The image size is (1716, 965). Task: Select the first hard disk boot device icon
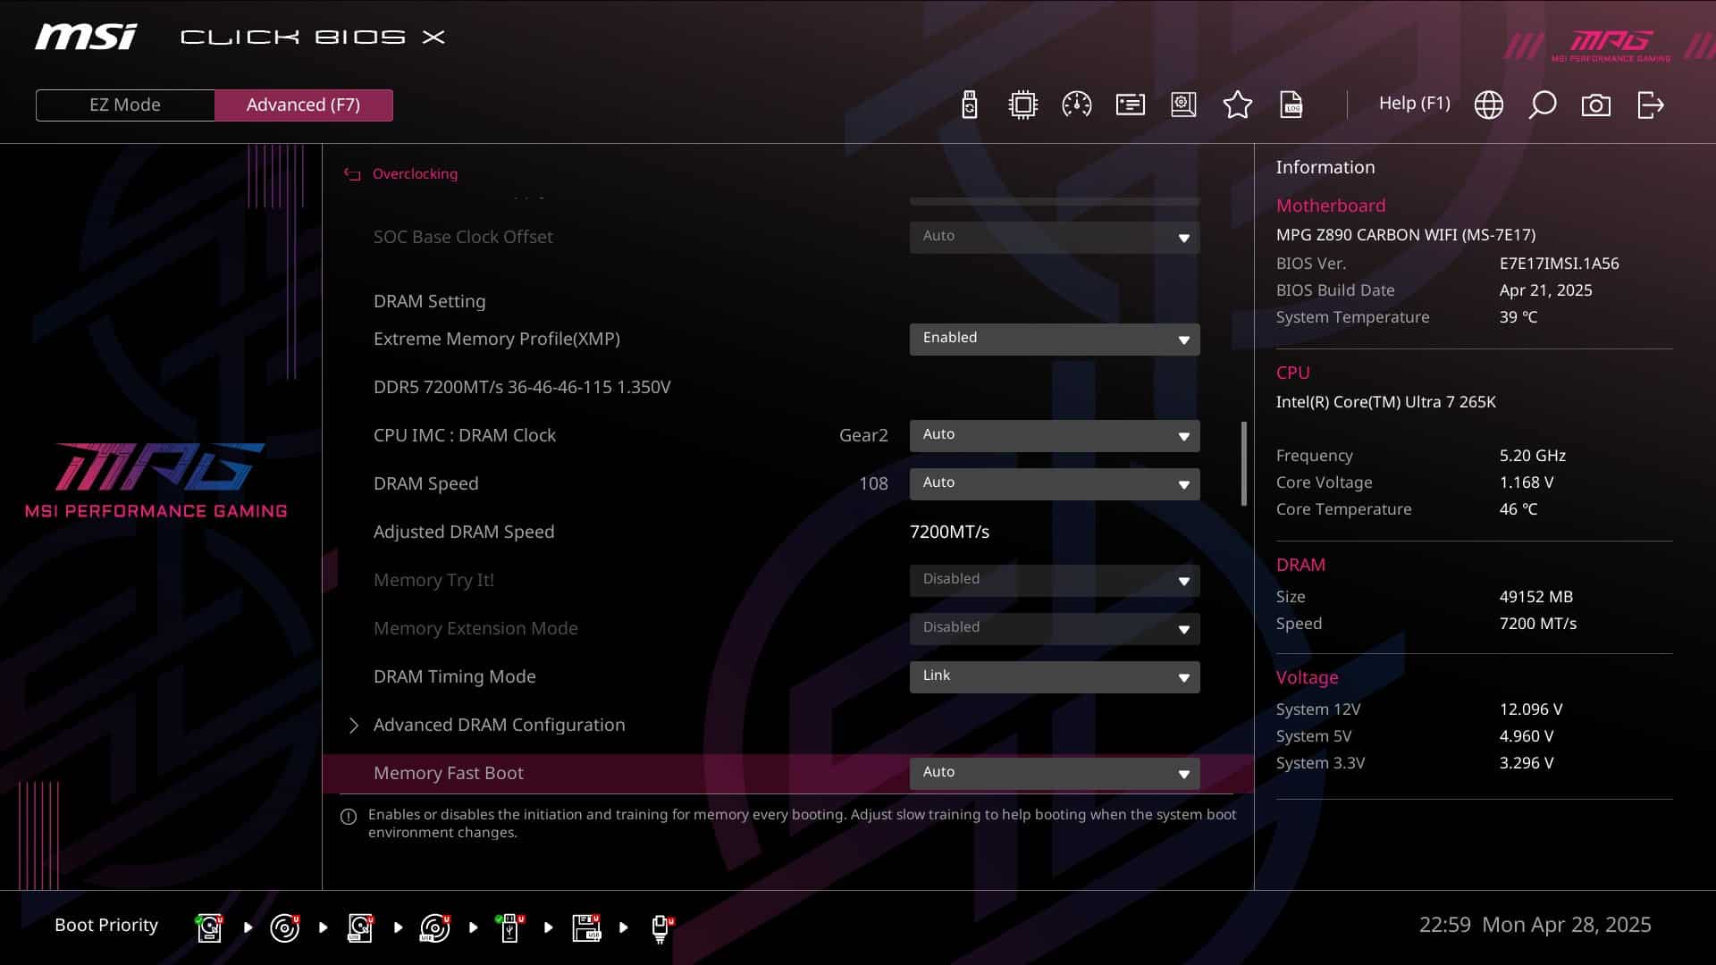click(x=210, y=927)
